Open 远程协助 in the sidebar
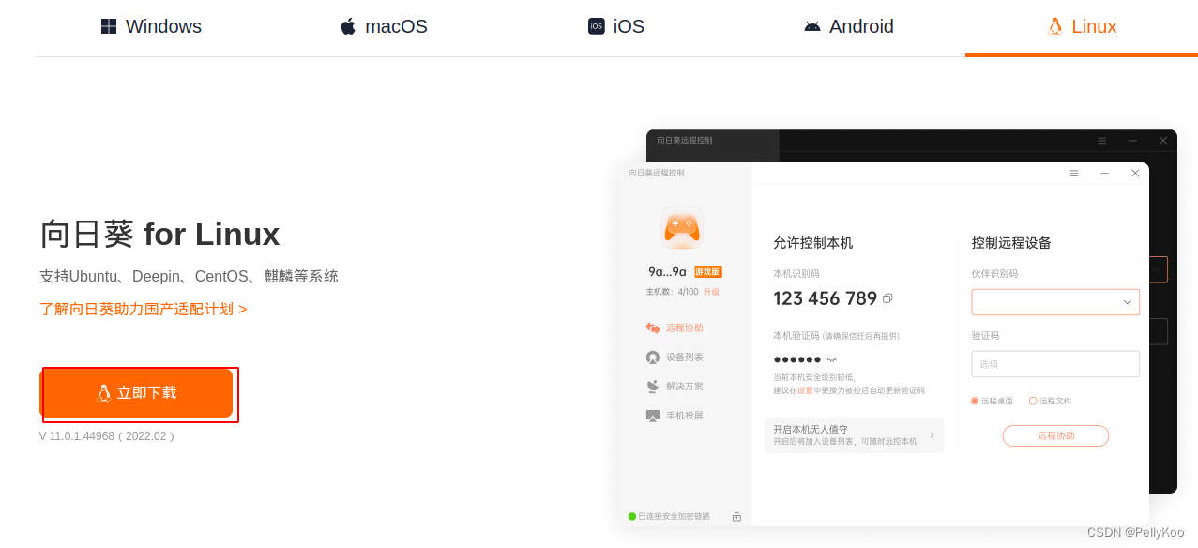Screen dimensions: 1198x548 [675, 327]
